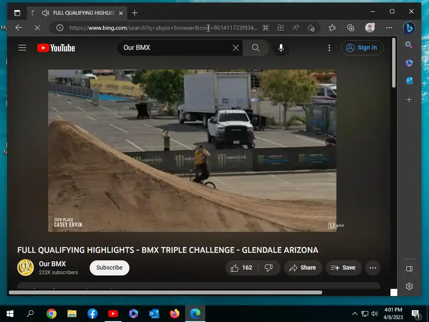This screenshot has width=429, height=322.
Task: Open YouTube settings three-dot menu
Action: (x=329, y=48)
